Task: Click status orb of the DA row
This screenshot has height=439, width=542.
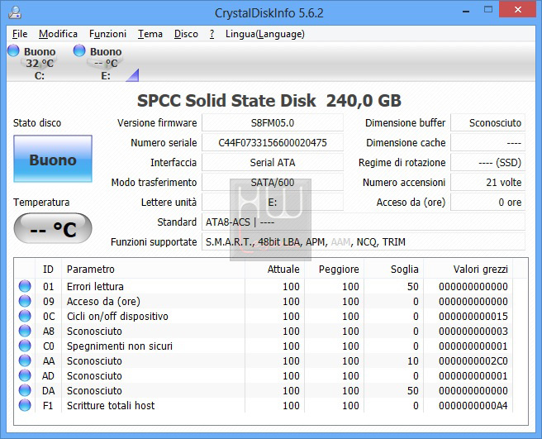Action: [x=25, y=390]
